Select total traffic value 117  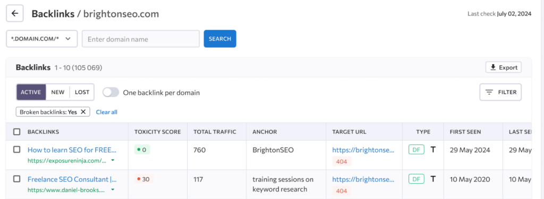[x=198, y=179]
